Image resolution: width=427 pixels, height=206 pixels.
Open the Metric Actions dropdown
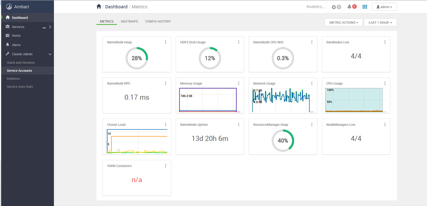pos(343,23)
